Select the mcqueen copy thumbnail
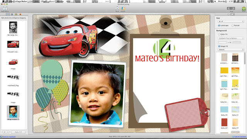 tap(13, 44)
